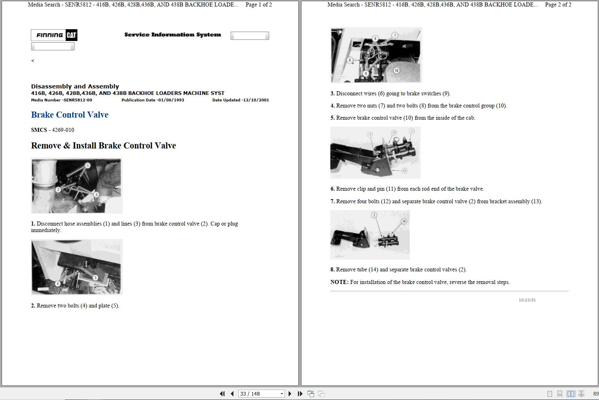Open the page number dropdown

pos(282,394)
